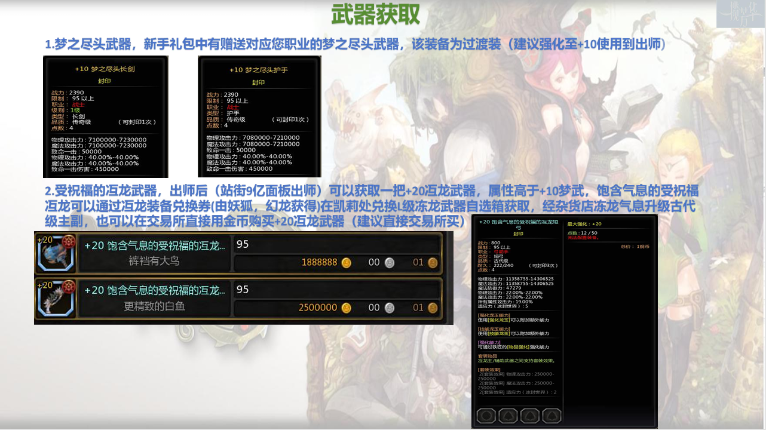766x430 pixels.
Task: Click the red seal emblem on the hammer listing
Action: click(68, 242)
